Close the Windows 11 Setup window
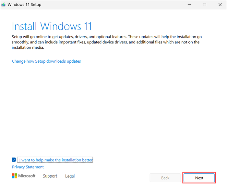This screenshot has width=227, height=188. coord(219,5)
